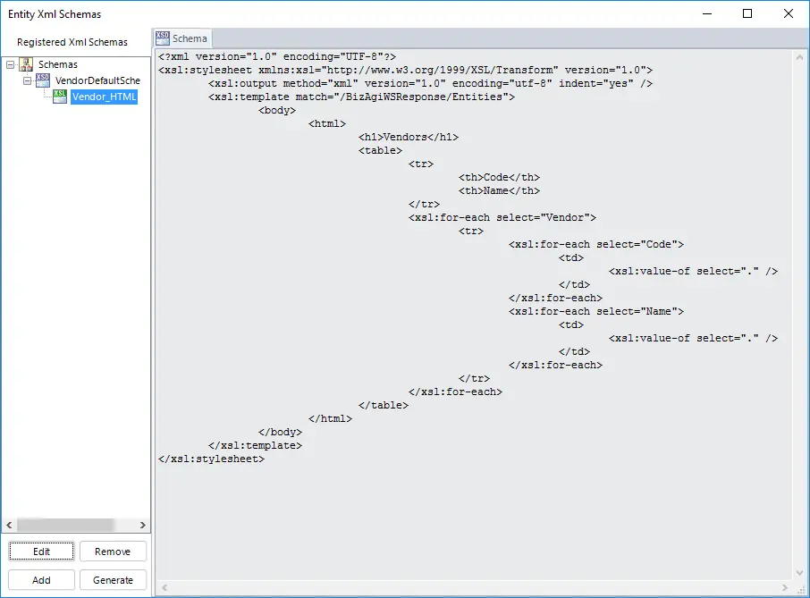The height and width of the screenshot is (598, 810).
Task: Minimize the Entity Xml Schemas window
Action: pos(707,14)
